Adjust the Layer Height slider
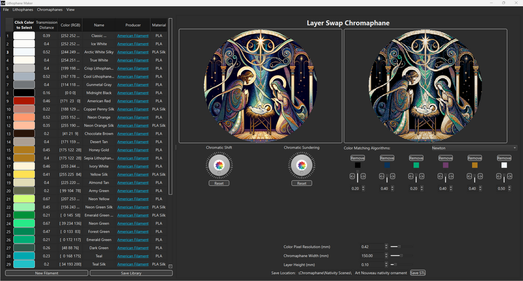Screen dimensions: 523x281 tap(401, 265)
